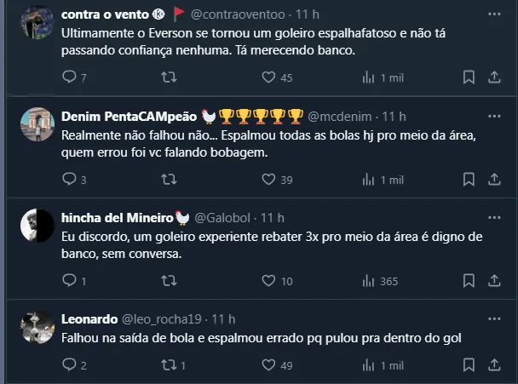The width and height of the screenshot is (518, 384).
Task: Open more options on contra o vento tweet
Action: (493, 14)
